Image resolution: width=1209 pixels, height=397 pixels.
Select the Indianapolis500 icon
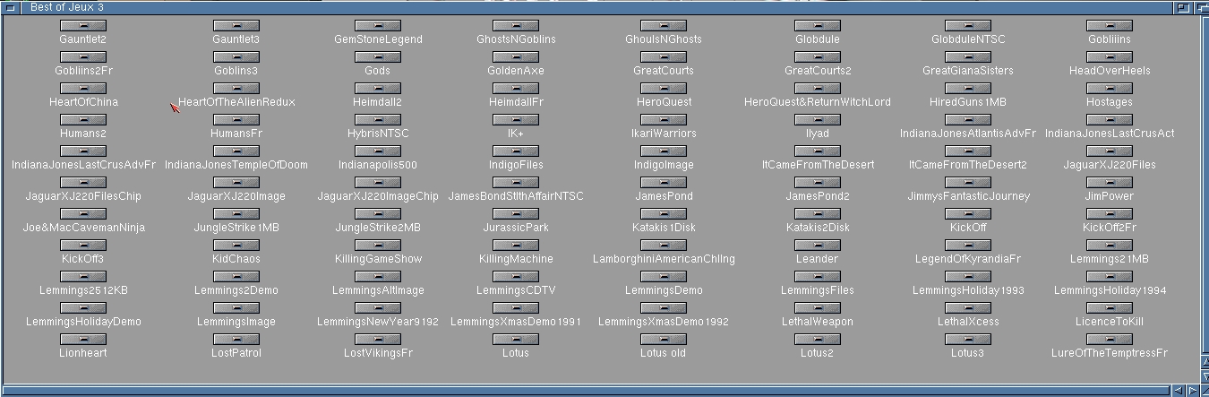coord(378,151)
